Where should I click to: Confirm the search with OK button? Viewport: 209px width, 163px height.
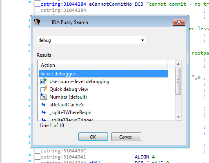93,137
